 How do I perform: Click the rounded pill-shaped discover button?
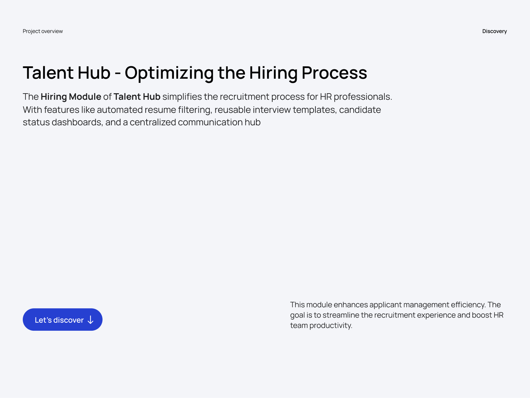coord(62,320)
